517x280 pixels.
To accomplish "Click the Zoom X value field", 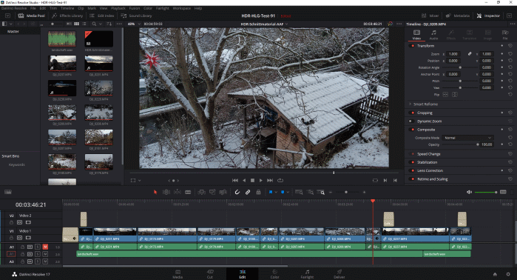I will [x=453, y=54].
